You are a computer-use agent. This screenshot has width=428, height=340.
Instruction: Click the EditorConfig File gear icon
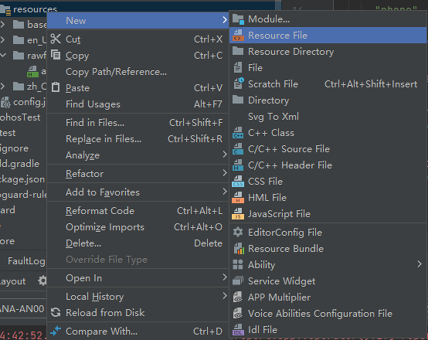(x=238, y=233)
